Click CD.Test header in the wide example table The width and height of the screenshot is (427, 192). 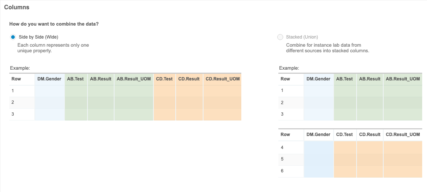(164, 79)
